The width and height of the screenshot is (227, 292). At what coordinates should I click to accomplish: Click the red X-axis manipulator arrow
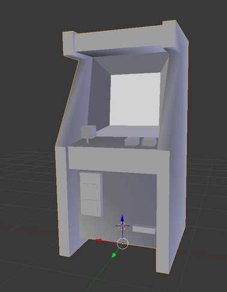pos(98,240)
